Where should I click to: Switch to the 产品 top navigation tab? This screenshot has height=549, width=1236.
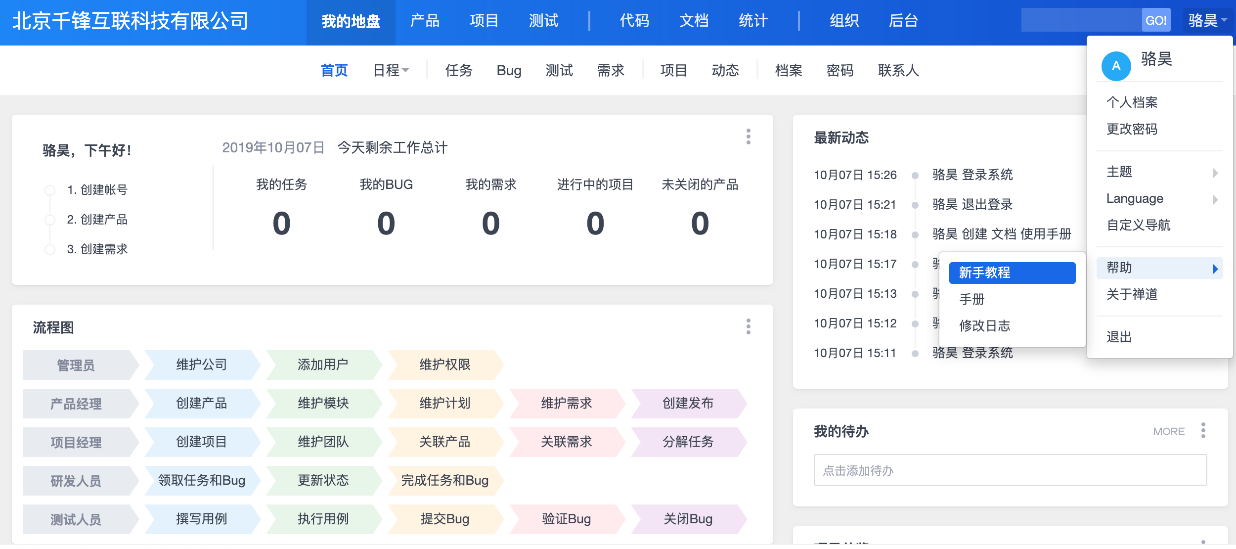(424, 21)
